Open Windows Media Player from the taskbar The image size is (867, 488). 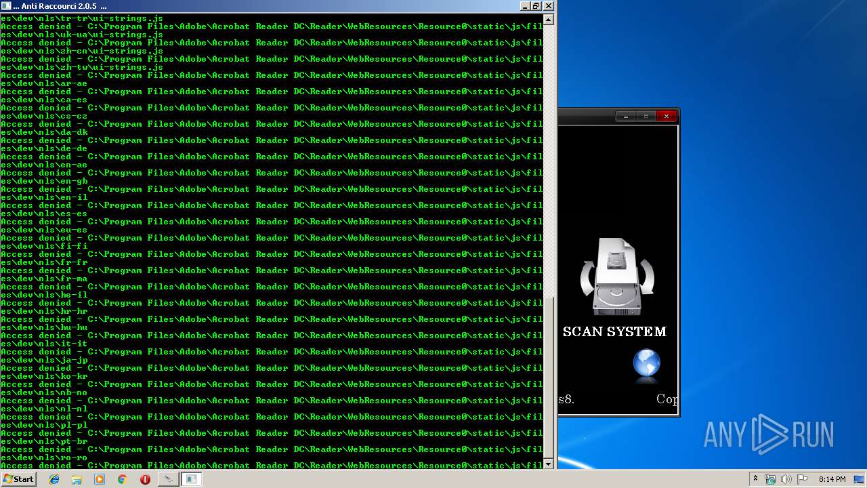click(x=100, y=479)
